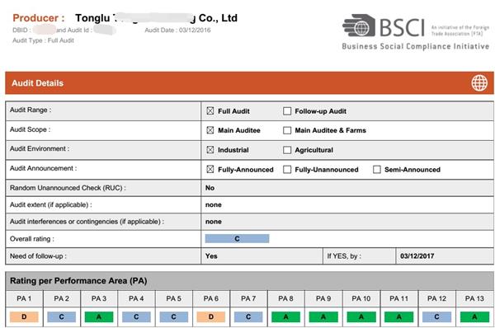Click the PA 1 D rating swatch

(x=24, y=317)
